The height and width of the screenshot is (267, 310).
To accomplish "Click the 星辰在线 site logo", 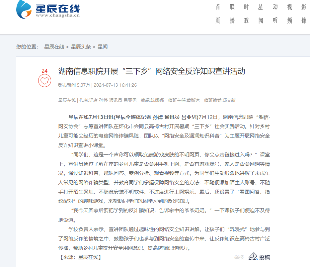I will pos(48,9).
